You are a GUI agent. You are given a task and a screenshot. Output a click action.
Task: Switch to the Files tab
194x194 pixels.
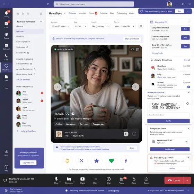click(x=112, y=14)
